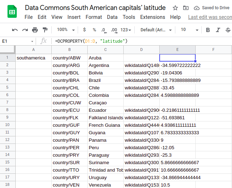Viewport: 232px width, 188px height.
Task: Select the Aruba cell
Action: coord(105,58)
